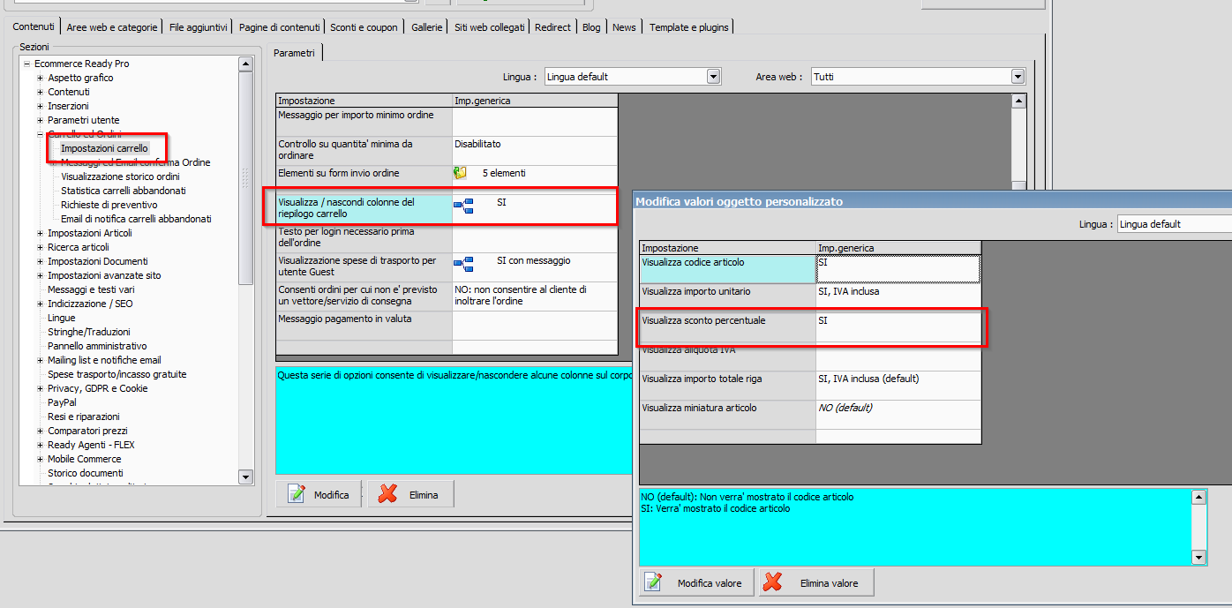Click the red X Elimina icon

point(387,494)
